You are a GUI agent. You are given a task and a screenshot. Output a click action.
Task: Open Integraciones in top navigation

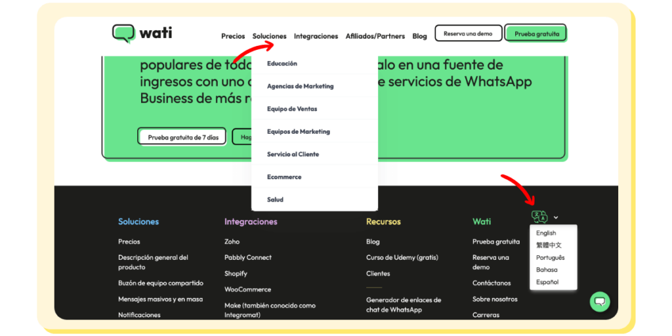click(316, 37)
